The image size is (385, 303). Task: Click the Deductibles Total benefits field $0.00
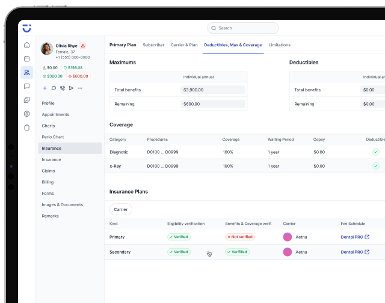372,90
